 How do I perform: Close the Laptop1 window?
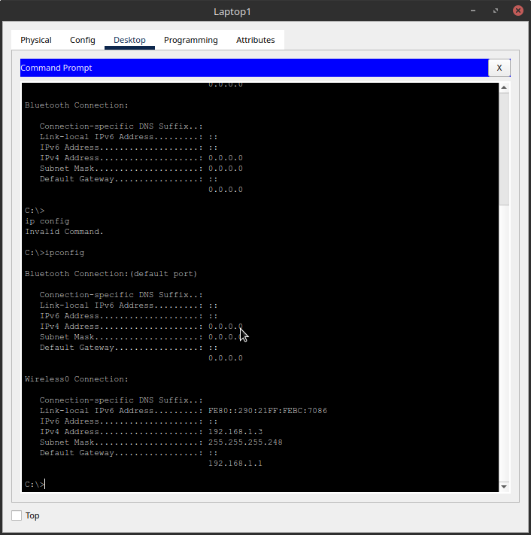point(517,11)
